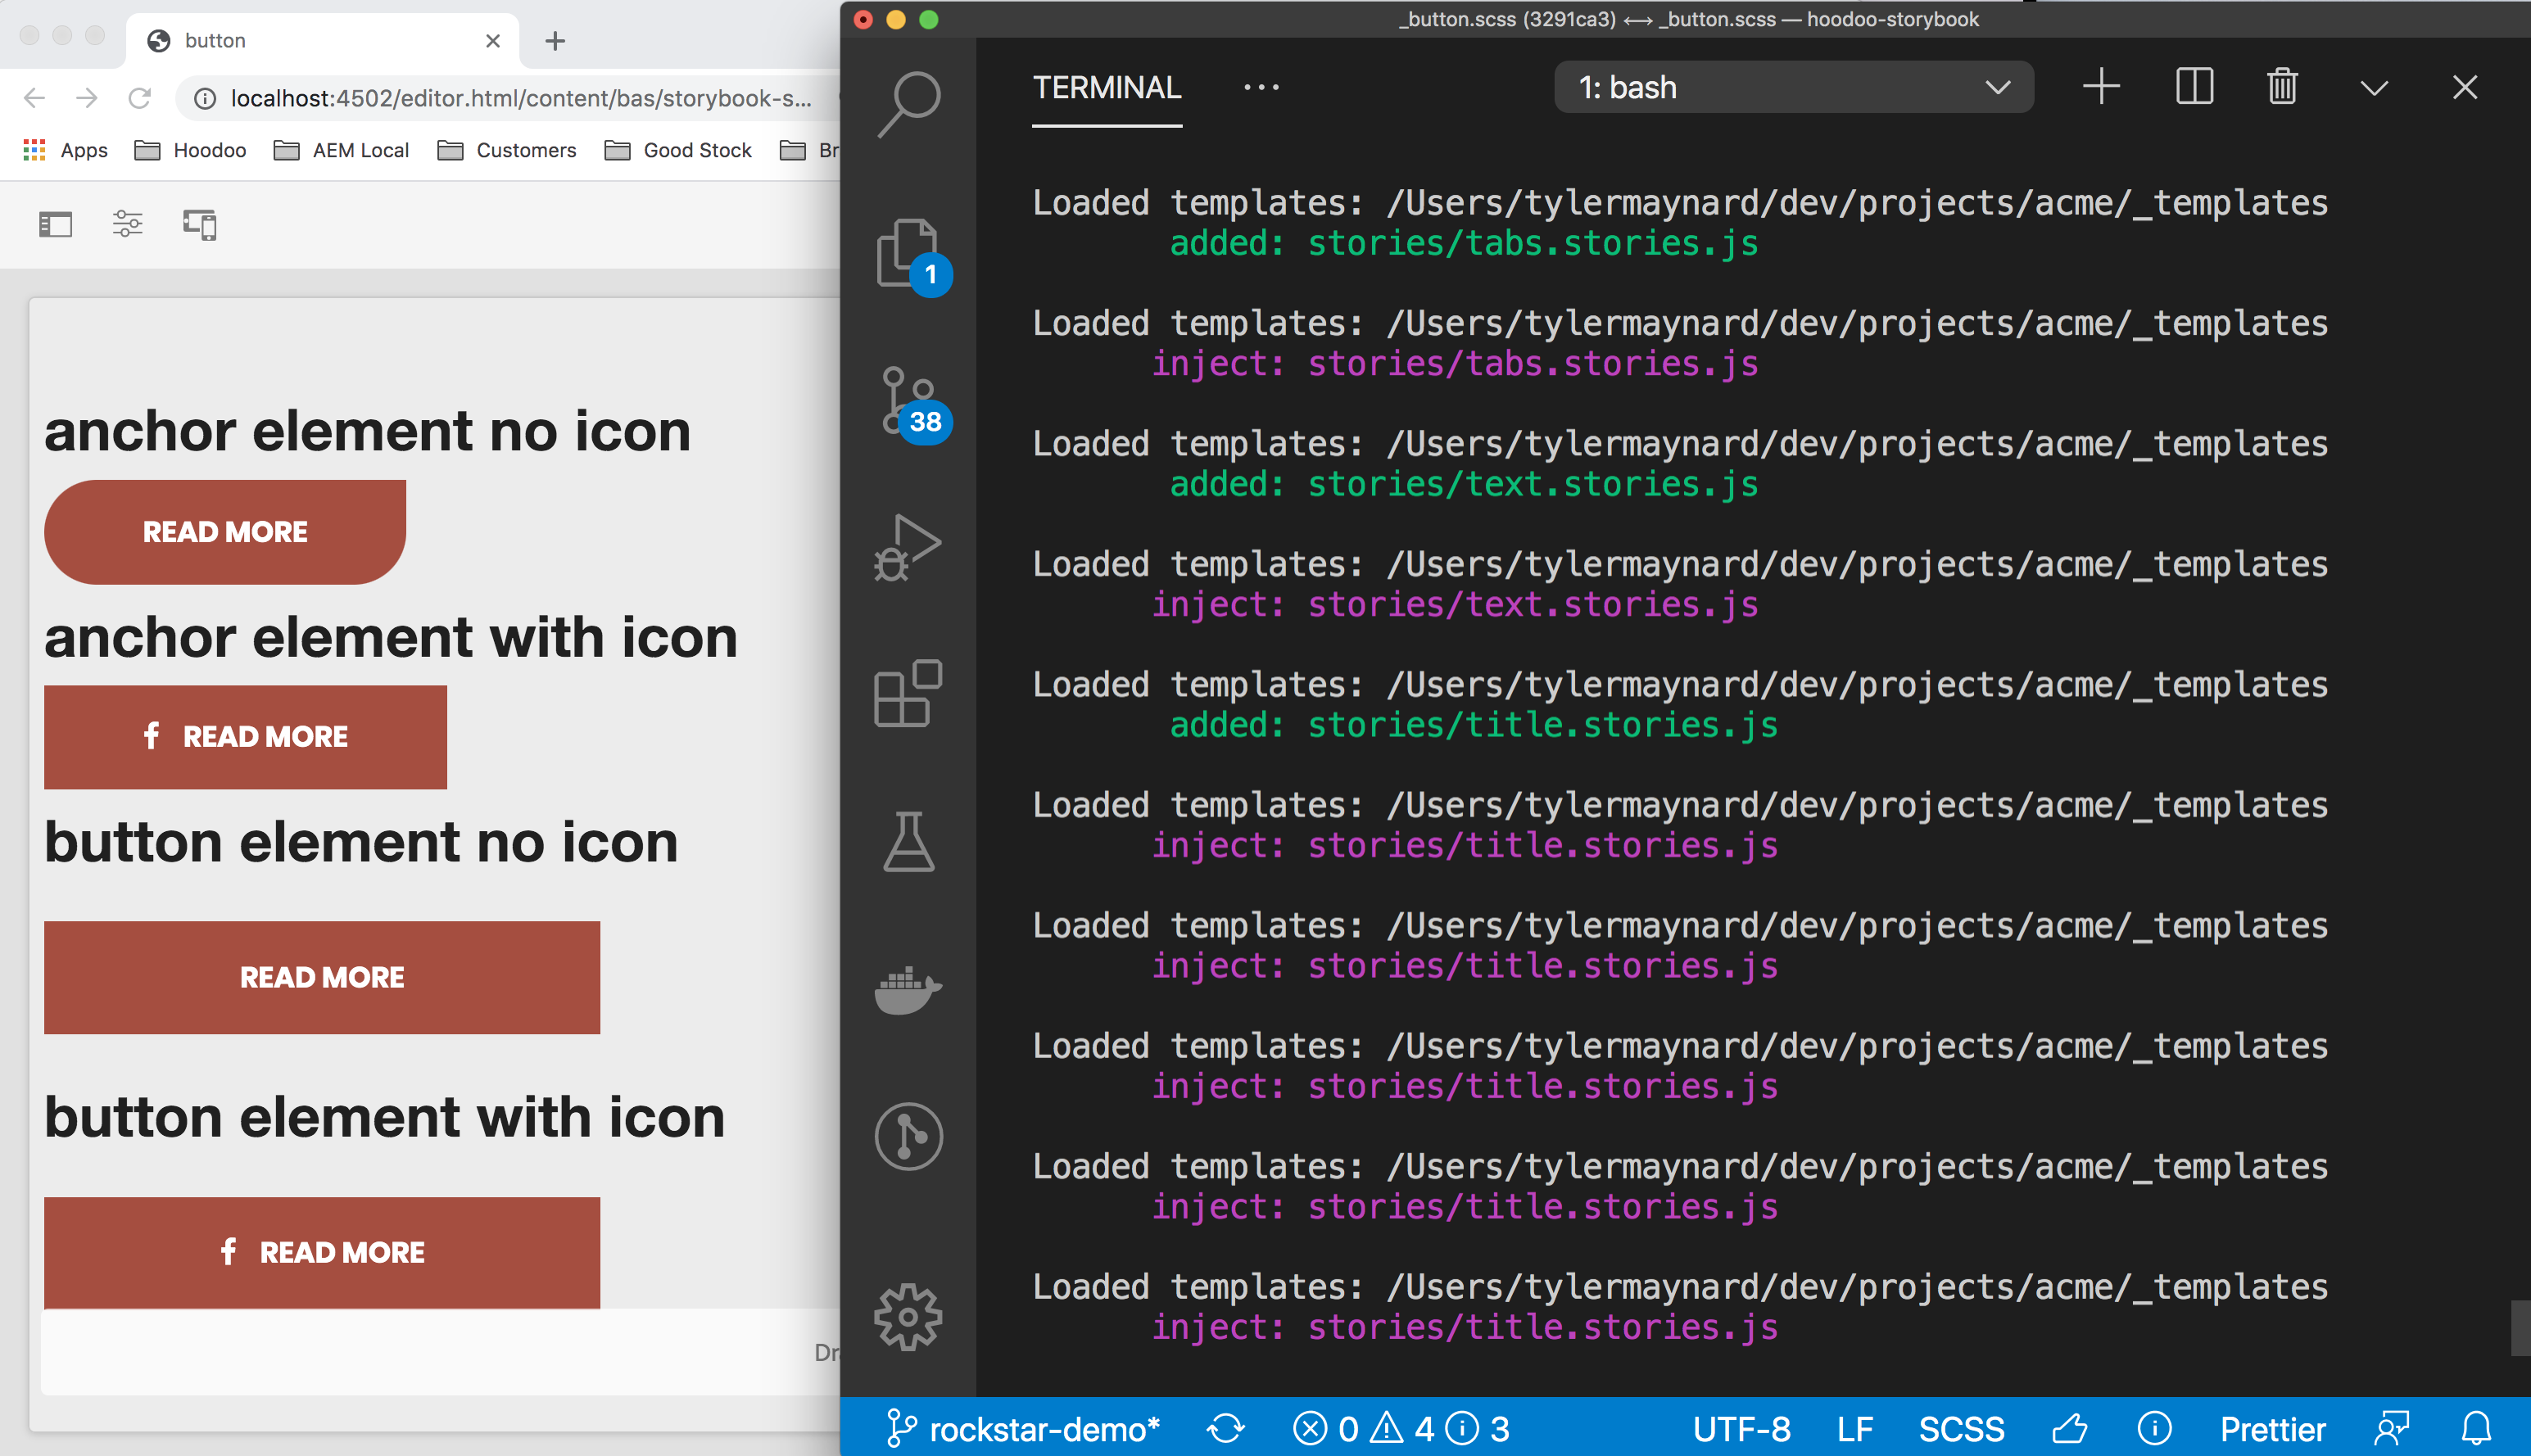Toggle the AEM emulator device icon
The width and height of the screenshot is (2531, 1456).
(200, 224)
